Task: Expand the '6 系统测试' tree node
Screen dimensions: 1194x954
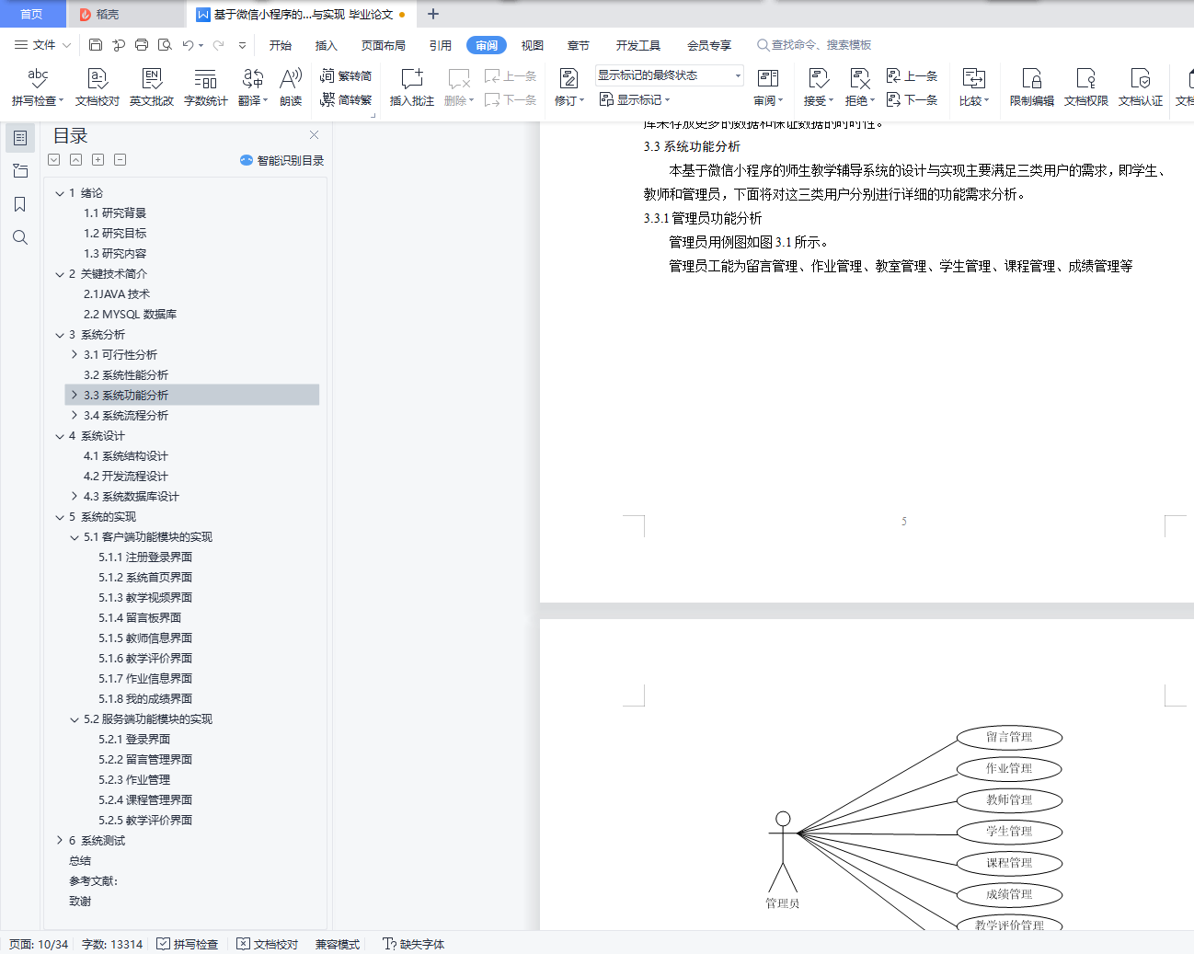Action: click(x=60, y=840)
